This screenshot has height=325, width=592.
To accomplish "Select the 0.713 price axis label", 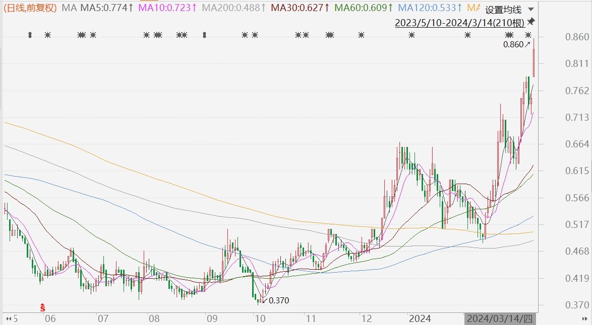I will point(577,117).
